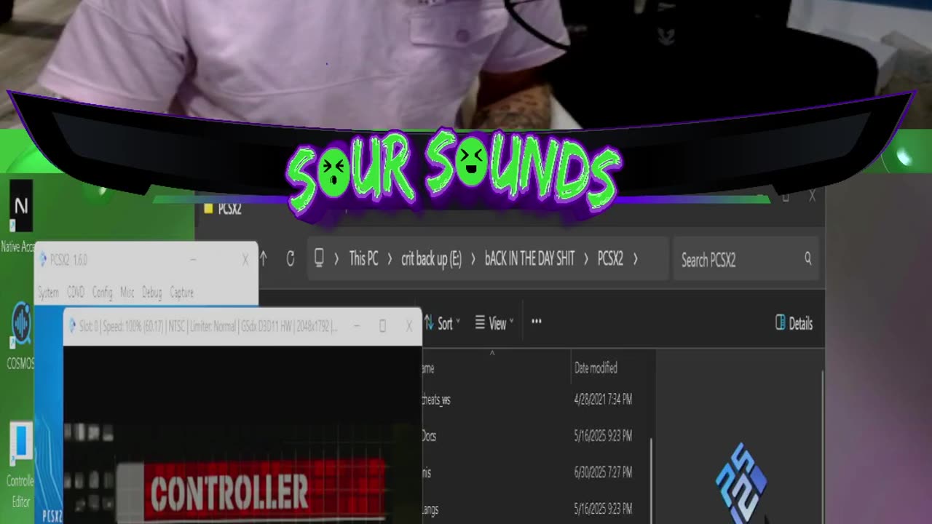The height and width of the screenshot is (524, 932).
Task: Click the PCSX2 logo preview thumbnail
Action: pos(741,483)
